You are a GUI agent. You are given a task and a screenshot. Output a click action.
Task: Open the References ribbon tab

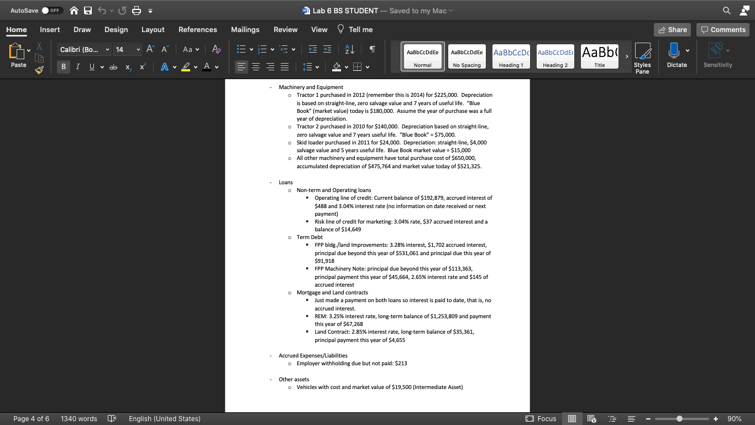pyautogui.click(x=197, y=29)
